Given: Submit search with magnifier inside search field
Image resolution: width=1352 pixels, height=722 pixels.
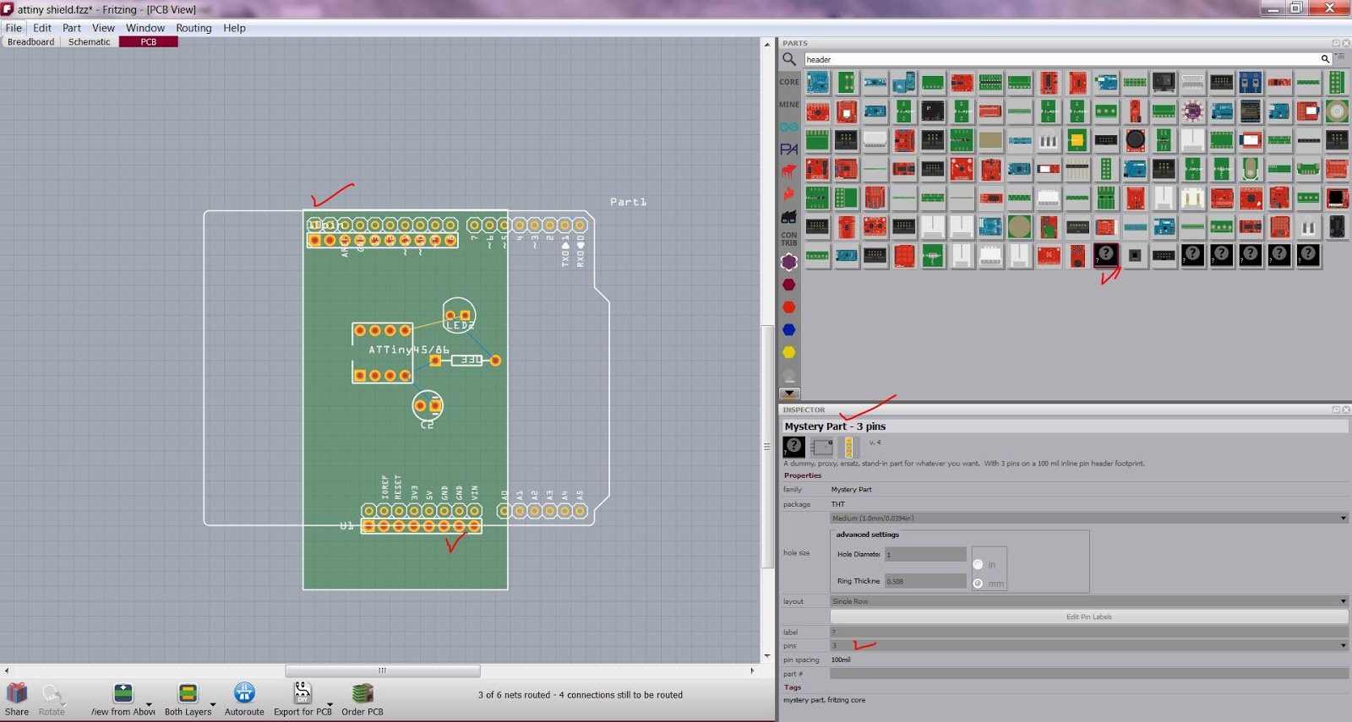Looking at the screenshot, I should click(x=1325, y=59).
